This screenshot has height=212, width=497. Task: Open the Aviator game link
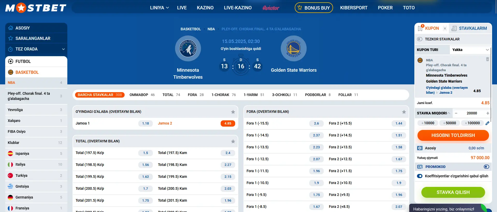[271, 8]
